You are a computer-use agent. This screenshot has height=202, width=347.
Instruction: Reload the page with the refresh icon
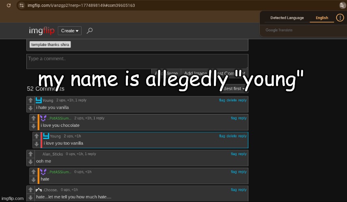tap(9, 5)
